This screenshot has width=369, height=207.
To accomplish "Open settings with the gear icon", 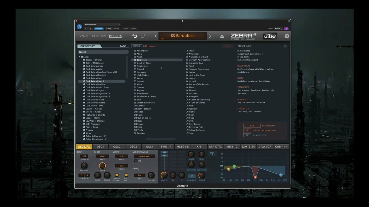I will (287, 36).
